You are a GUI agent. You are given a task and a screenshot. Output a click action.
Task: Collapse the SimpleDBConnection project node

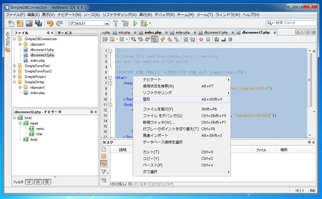(14, 39)
